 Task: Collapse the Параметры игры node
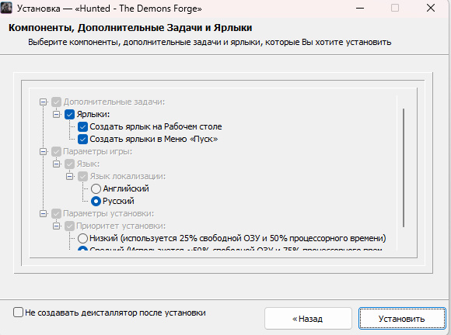(43, 151)
